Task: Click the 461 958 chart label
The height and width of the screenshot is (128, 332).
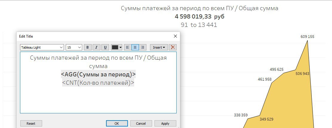Action: (265, 79)
